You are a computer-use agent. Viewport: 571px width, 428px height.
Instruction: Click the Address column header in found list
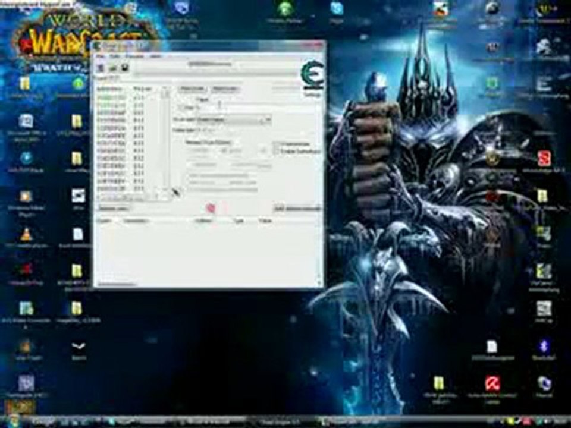pyautogui.click(x=111, y=89)
